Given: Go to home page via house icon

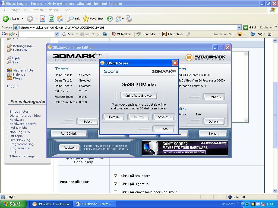Looking at the screenshot, I should coord(60,19).
